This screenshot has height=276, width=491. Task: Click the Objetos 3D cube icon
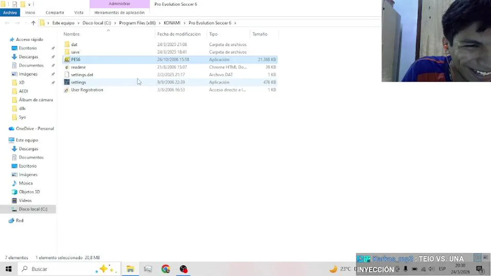[15, 192]
